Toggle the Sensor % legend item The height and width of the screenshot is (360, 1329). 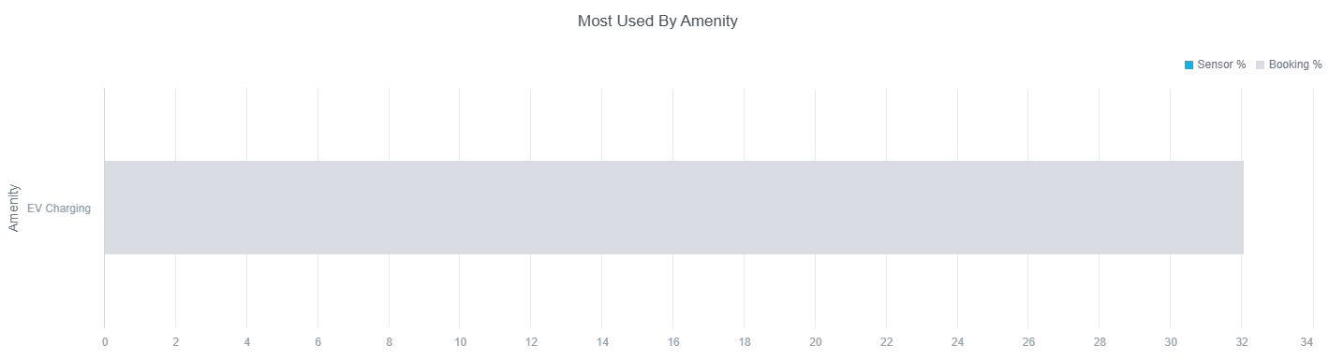1215,65
